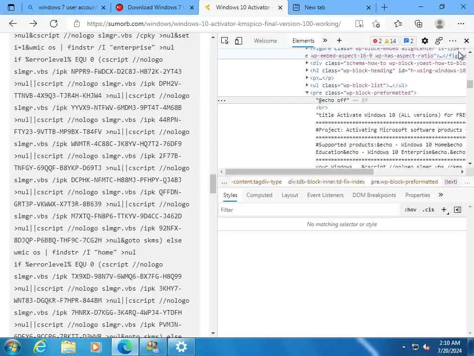Switch to the Elements tab
This screenshot has height=356, width=474.
pyautogui.click(x=303, y=41)
